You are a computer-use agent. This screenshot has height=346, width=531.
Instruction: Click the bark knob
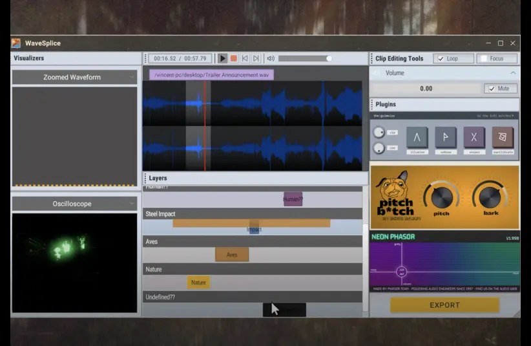490,197
